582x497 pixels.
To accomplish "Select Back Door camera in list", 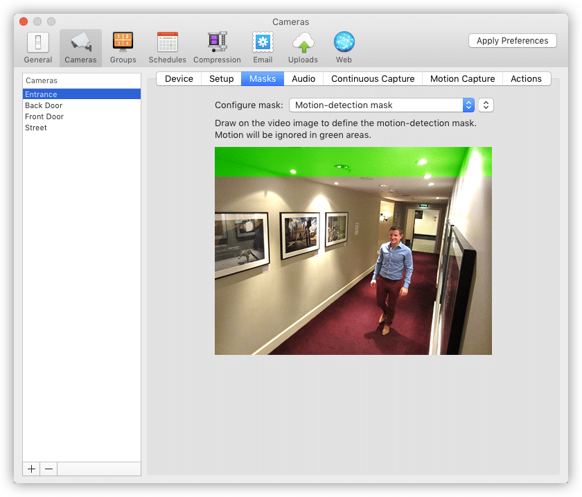I will [x=44, y=105].
